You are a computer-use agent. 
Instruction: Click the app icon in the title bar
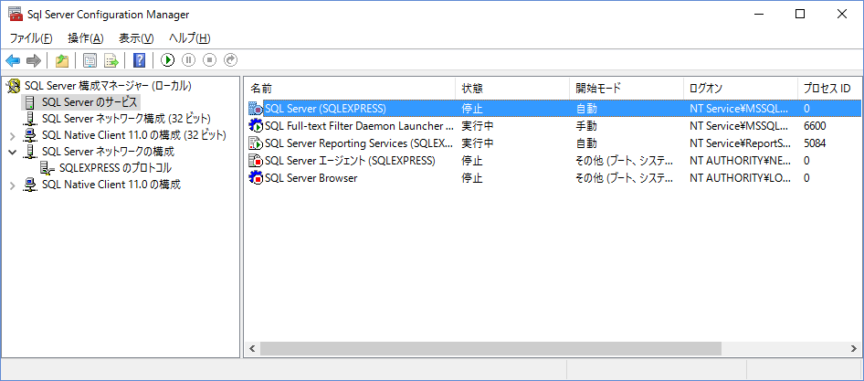pos(16,14)
